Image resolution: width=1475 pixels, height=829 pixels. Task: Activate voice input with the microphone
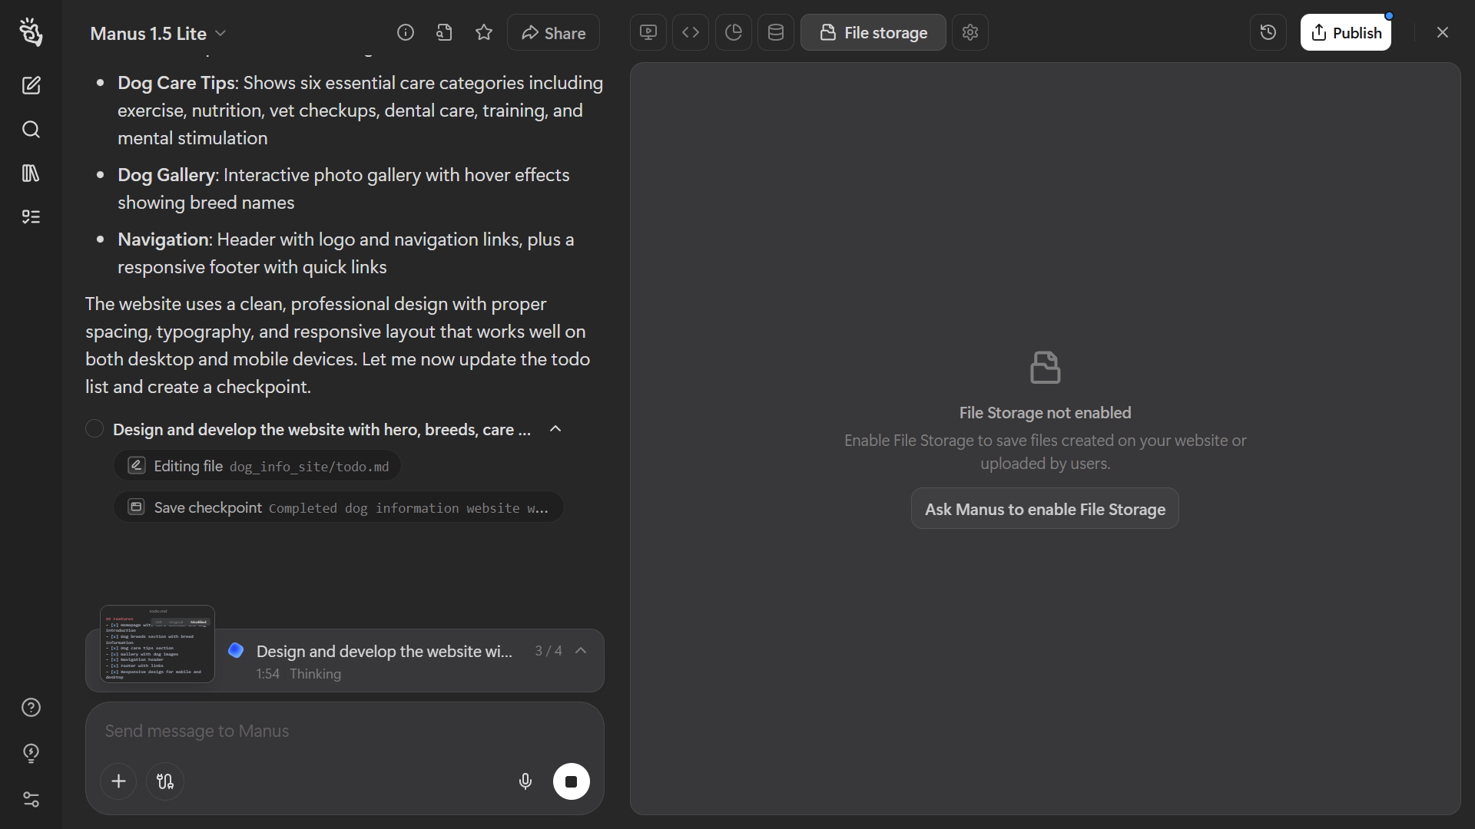pos(525,781)
